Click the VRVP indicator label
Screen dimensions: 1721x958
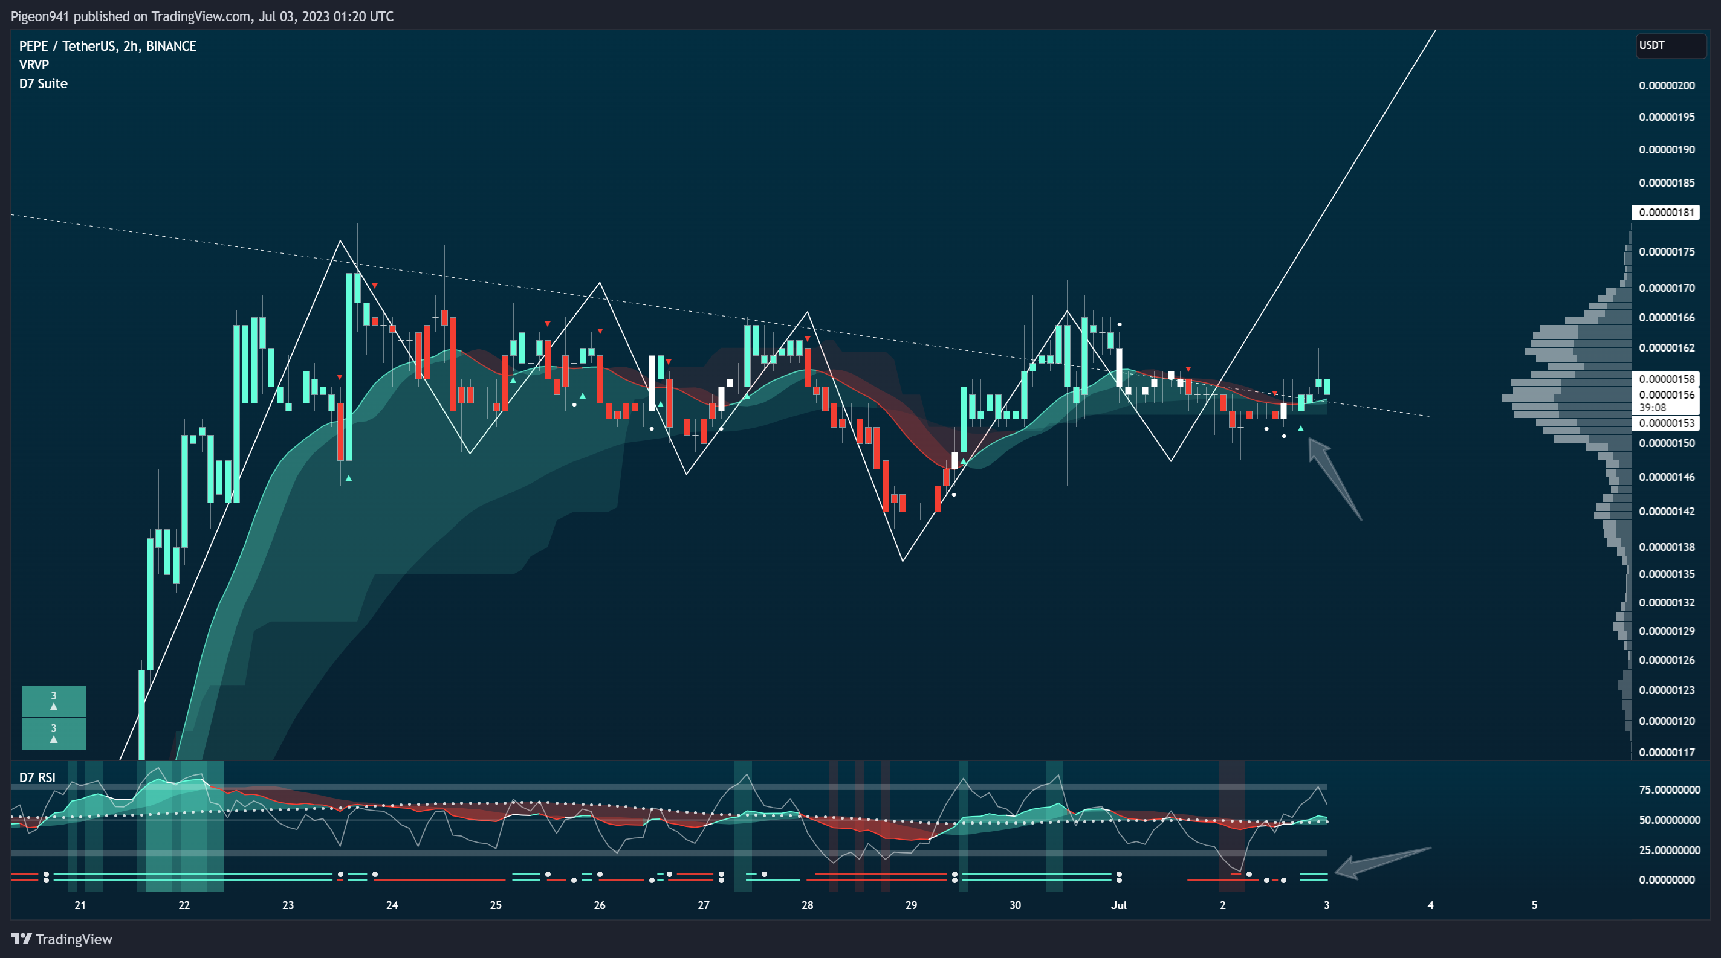click(x=34, y=65)
